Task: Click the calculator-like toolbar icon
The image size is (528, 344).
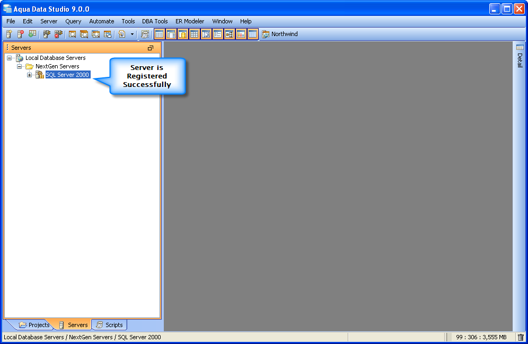Action: tap(145, 34)
